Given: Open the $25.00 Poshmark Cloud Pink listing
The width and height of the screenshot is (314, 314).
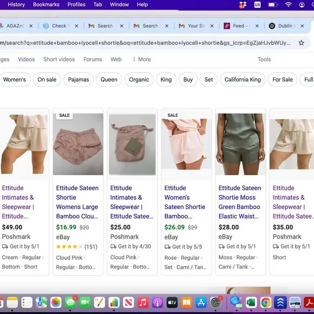Looking at the screenshot, I should click(132, 202).
